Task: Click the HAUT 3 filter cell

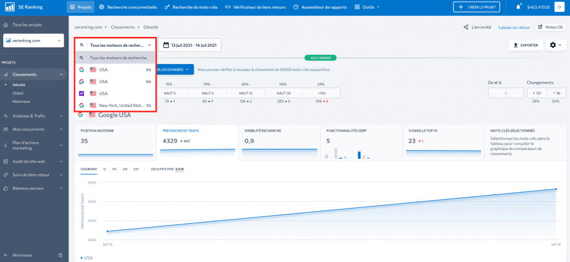Action: (170, 93)
